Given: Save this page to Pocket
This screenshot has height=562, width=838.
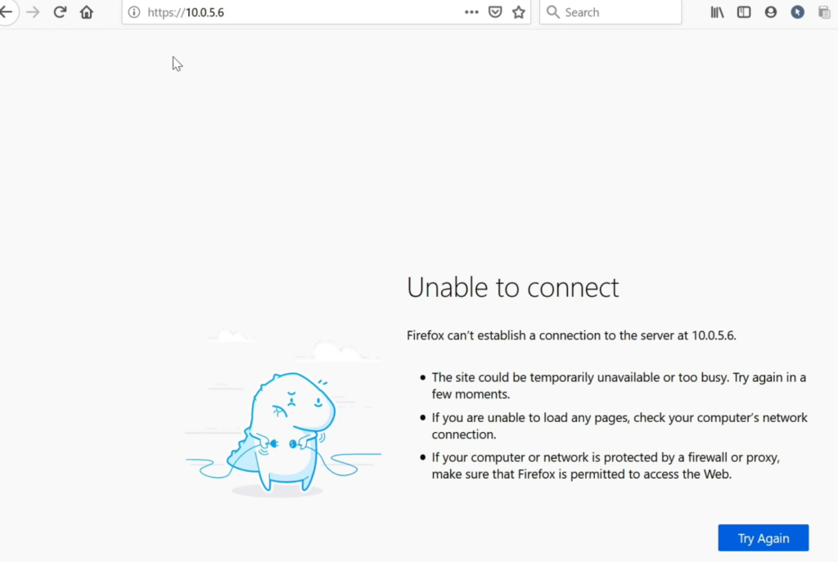Looking at the screenshot, I should point(494,12).
